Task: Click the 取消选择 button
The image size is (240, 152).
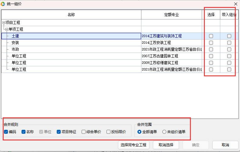Action: (166, 145)
